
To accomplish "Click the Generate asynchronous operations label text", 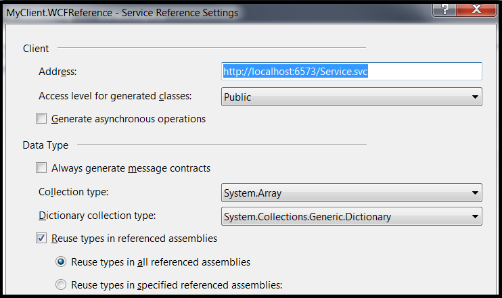I will pyautogui.click(x=129, y=119).
